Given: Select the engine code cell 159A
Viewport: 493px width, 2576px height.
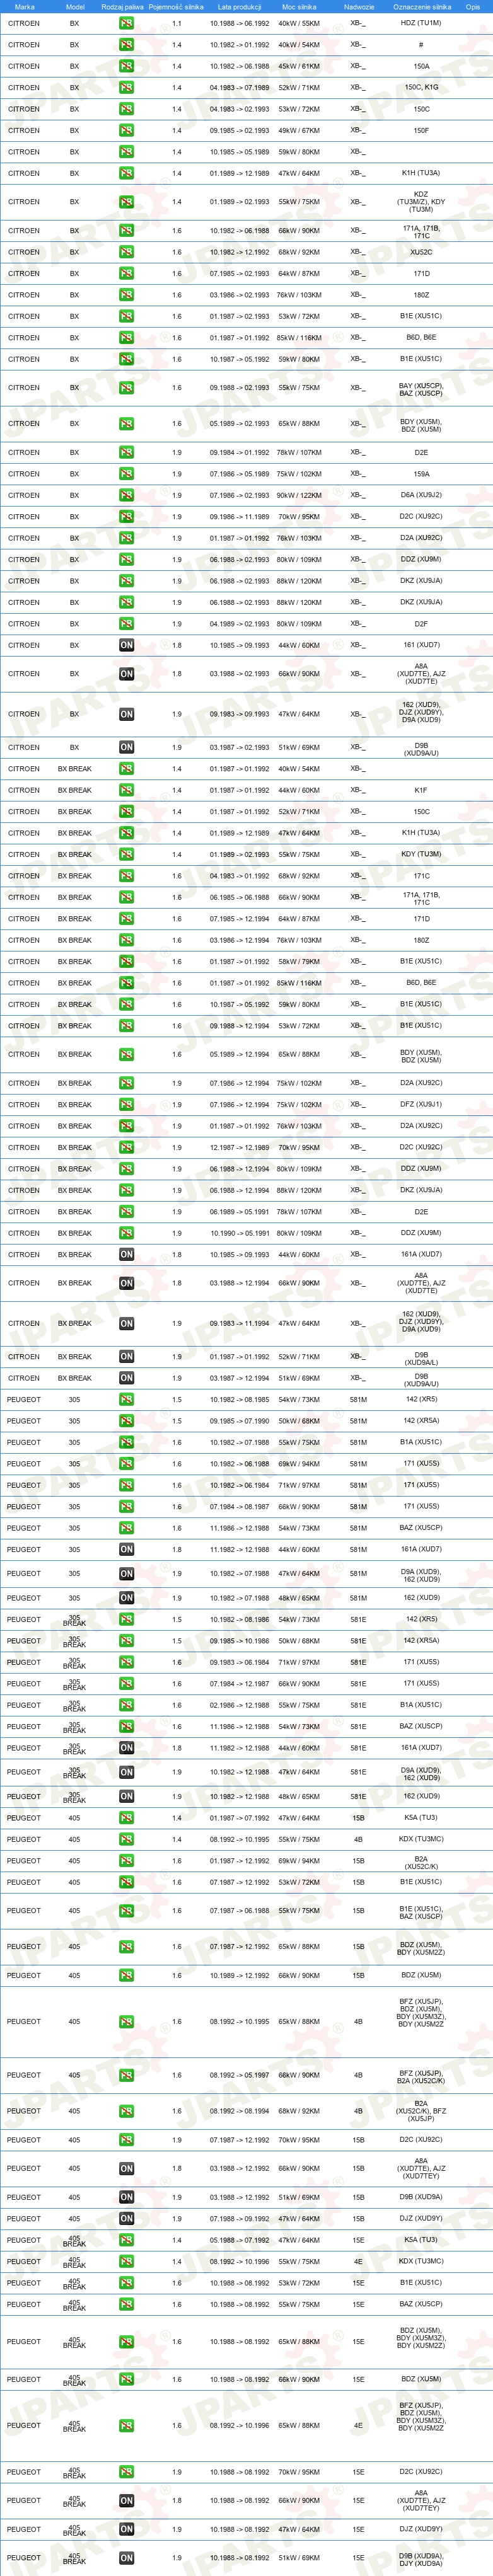Looking at the screenshot, I should tap(421, 474).
